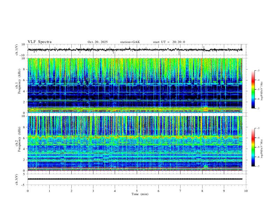
Task: Click tick "4" on the Time axis
Action: point(115,191)
